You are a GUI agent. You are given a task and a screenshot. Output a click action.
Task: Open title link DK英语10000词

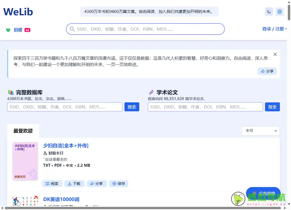coord(61,199)
